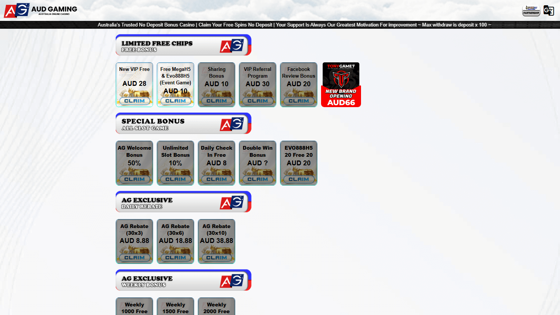Select the EVO888H5 20 Free 20 card
This screenshot has width=560, height=315.
298,163
